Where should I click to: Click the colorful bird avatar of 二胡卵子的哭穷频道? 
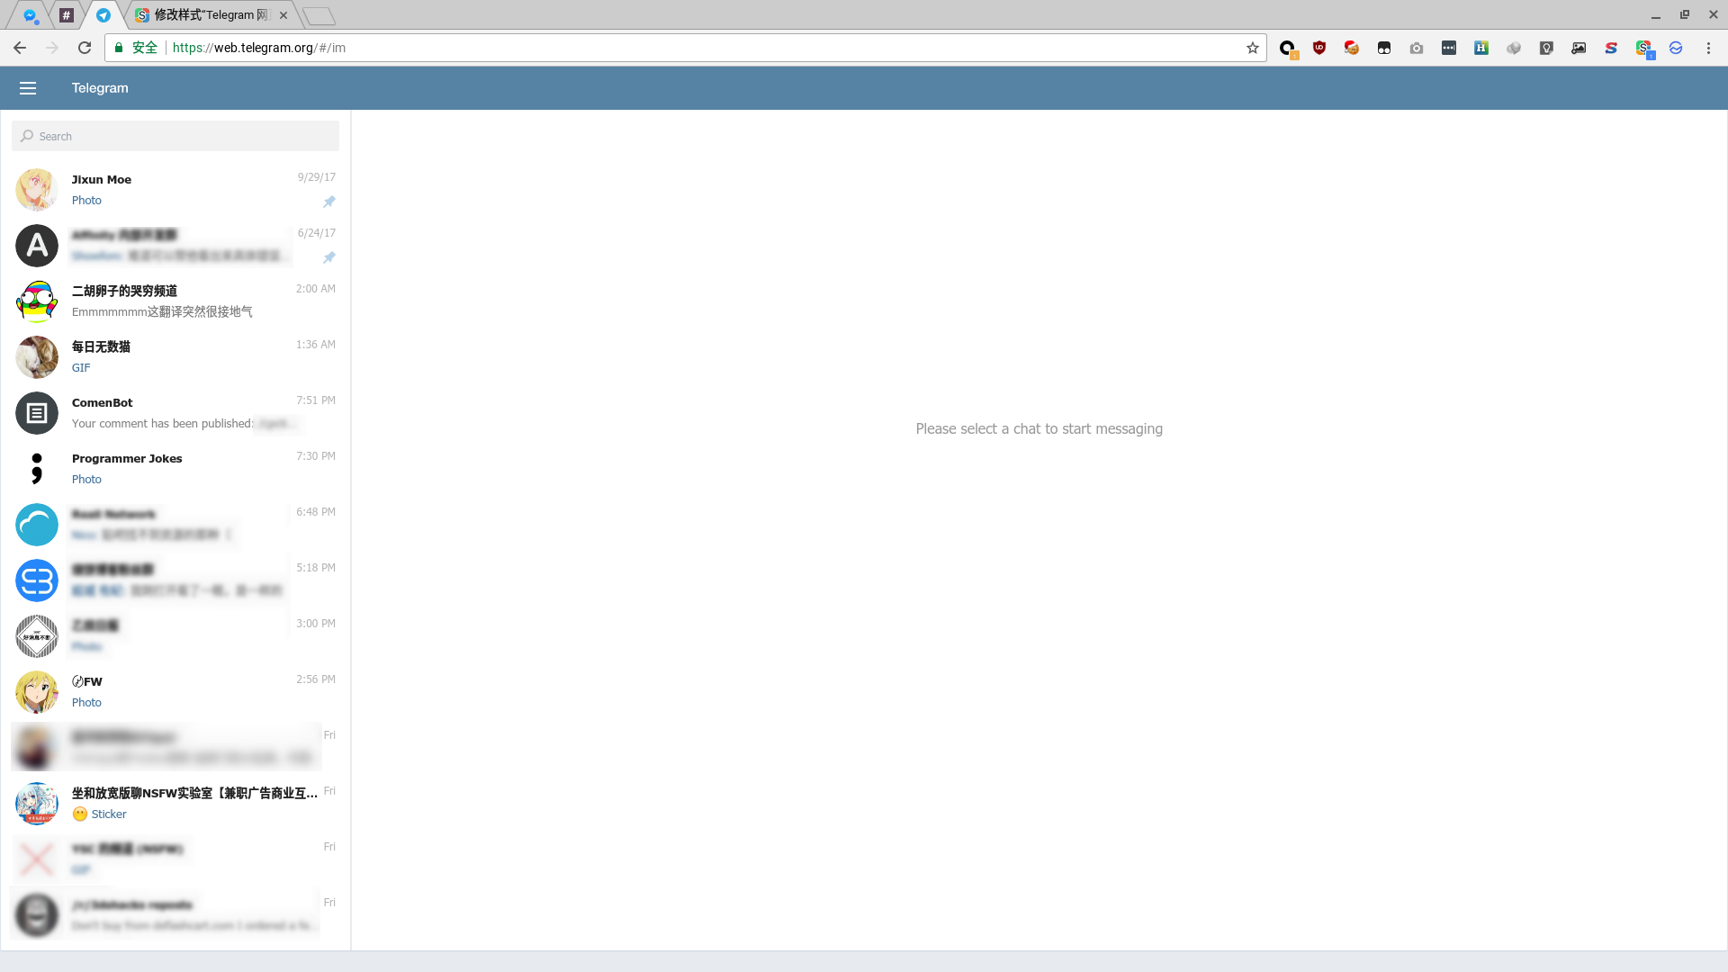coord(37,301)
